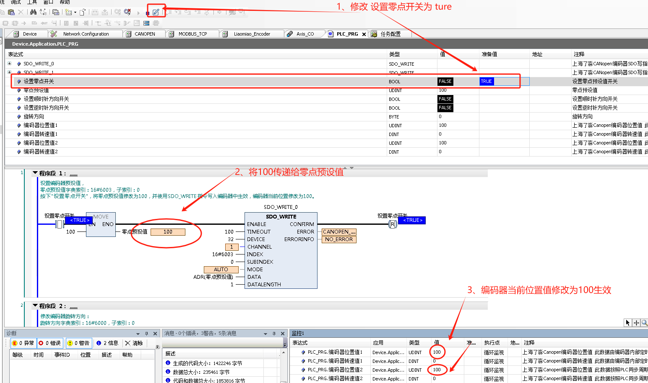Open the 帮助 menu
648x383 pixels.
[x=65, y=2]
